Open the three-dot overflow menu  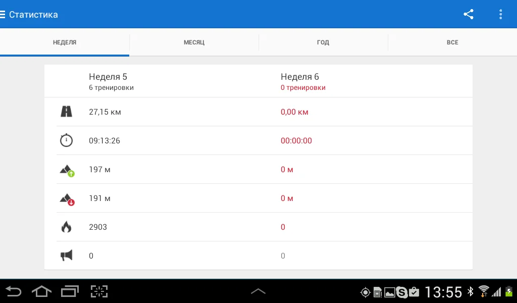tap(500, 14)
